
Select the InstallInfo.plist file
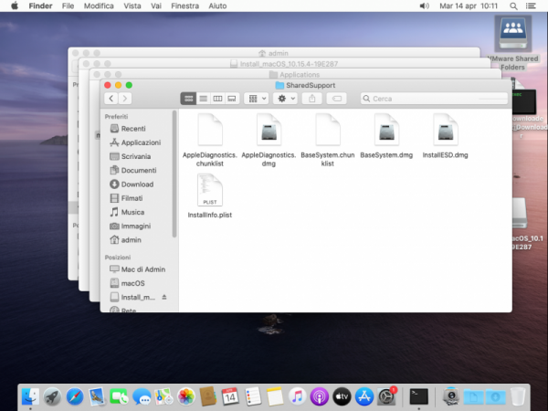(x=210, y=196)
